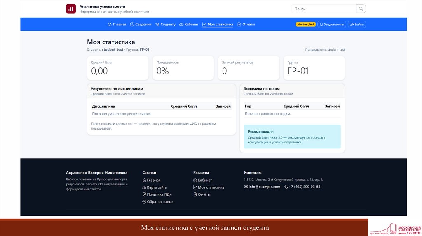Click the document icon beside Отчёты in navbar
The width and height of the screenshot is (422, 236).
239,24
